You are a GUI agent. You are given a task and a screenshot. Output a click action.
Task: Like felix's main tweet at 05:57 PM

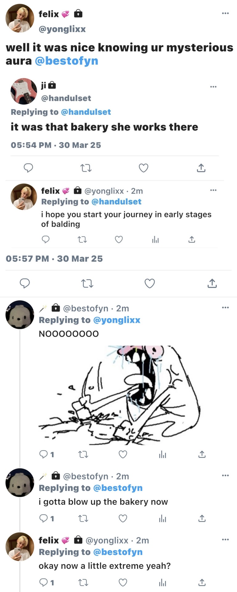[150, 283]
